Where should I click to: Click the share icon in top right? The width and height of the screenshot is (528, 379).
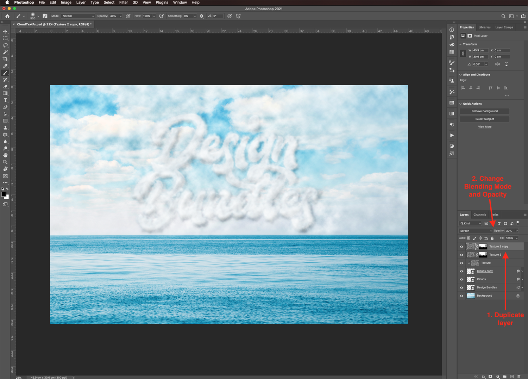pyautogui.click(x=523, y=16)
